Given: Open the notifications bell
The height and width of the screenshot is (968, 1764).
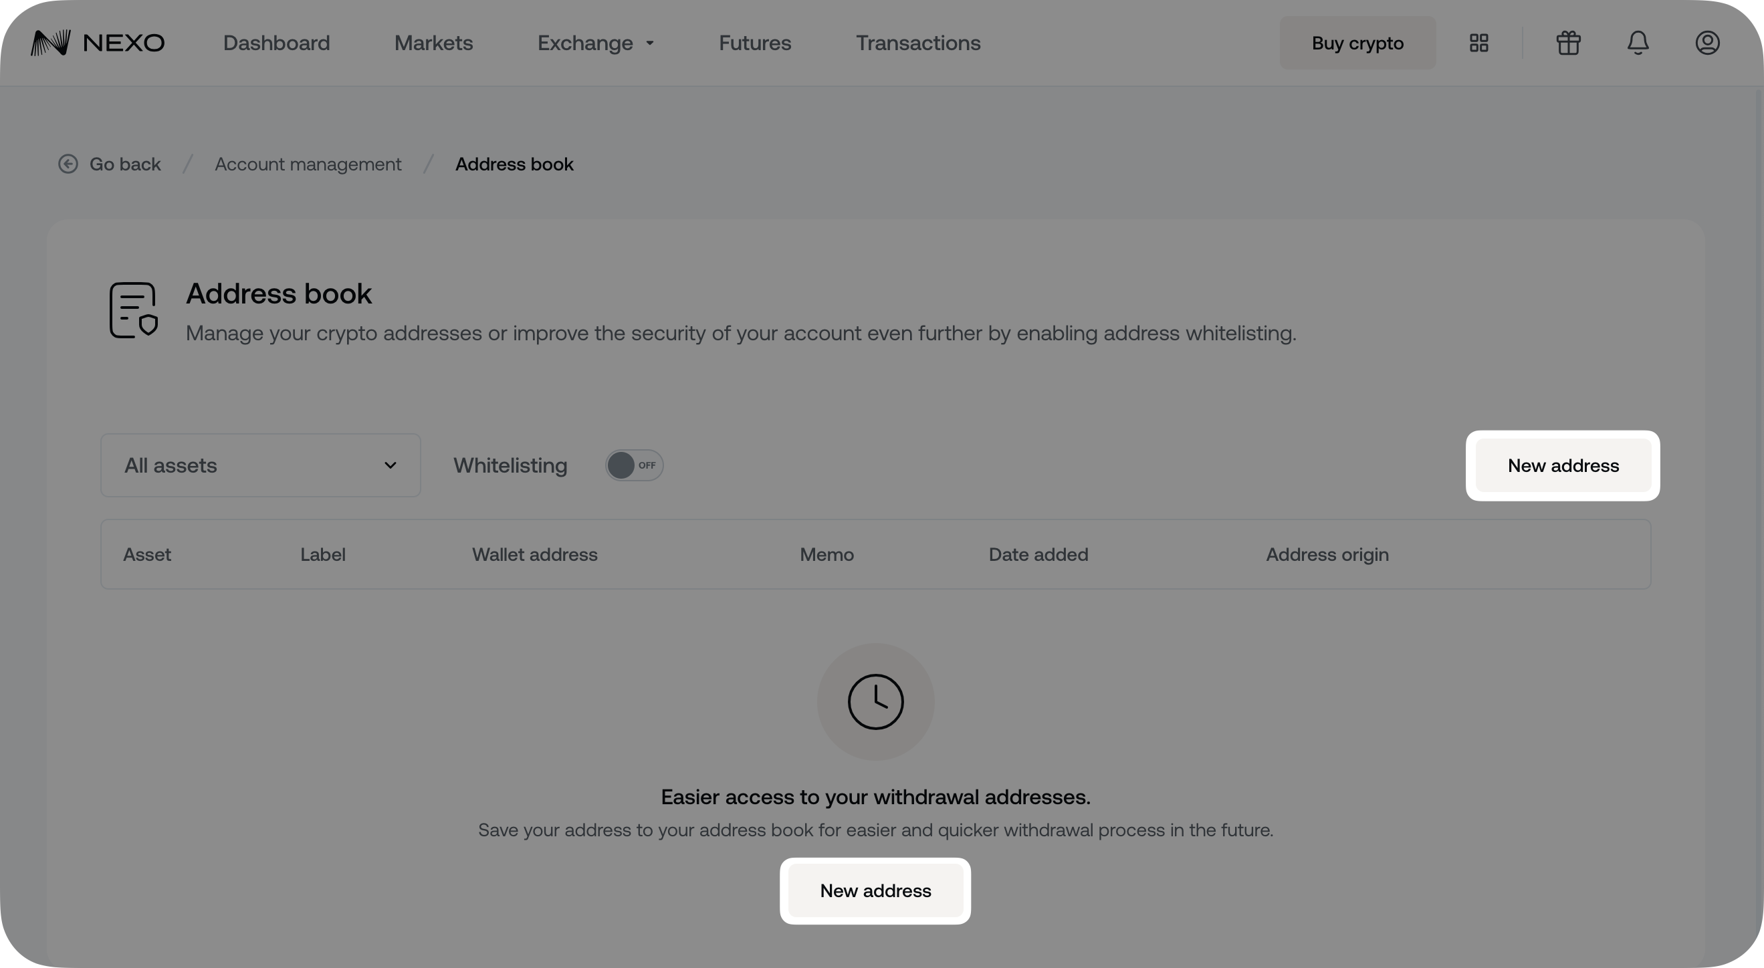Looking at the screenshot, I should click(1638, 43).
